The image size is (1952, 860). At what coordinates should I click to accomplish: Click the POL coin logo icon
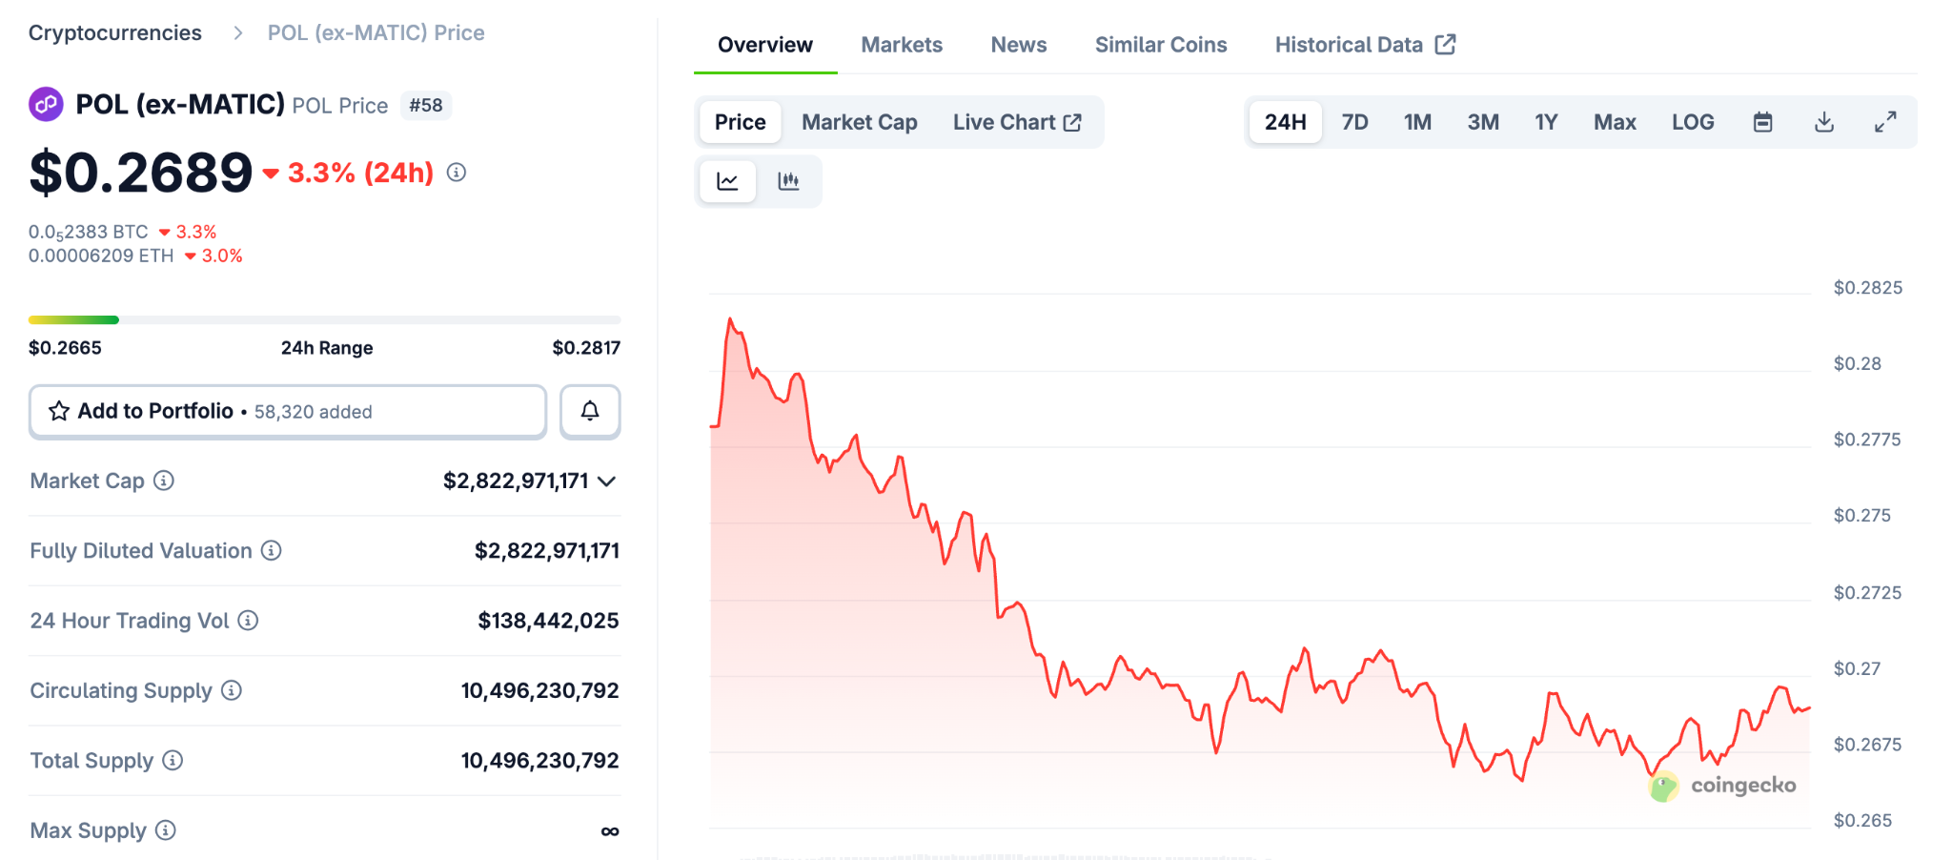pos(45,103)
